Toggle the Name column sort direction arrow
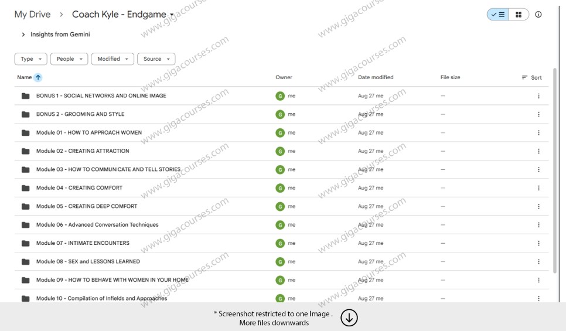This screenshot has width=566, height=331. coord(38,77)
